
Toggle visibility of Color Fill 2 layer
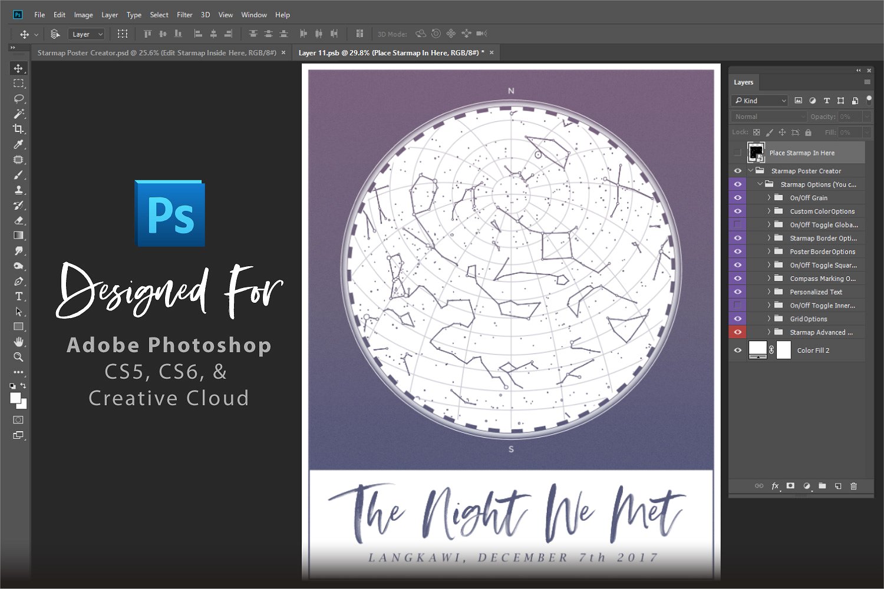tap(737, 350)
